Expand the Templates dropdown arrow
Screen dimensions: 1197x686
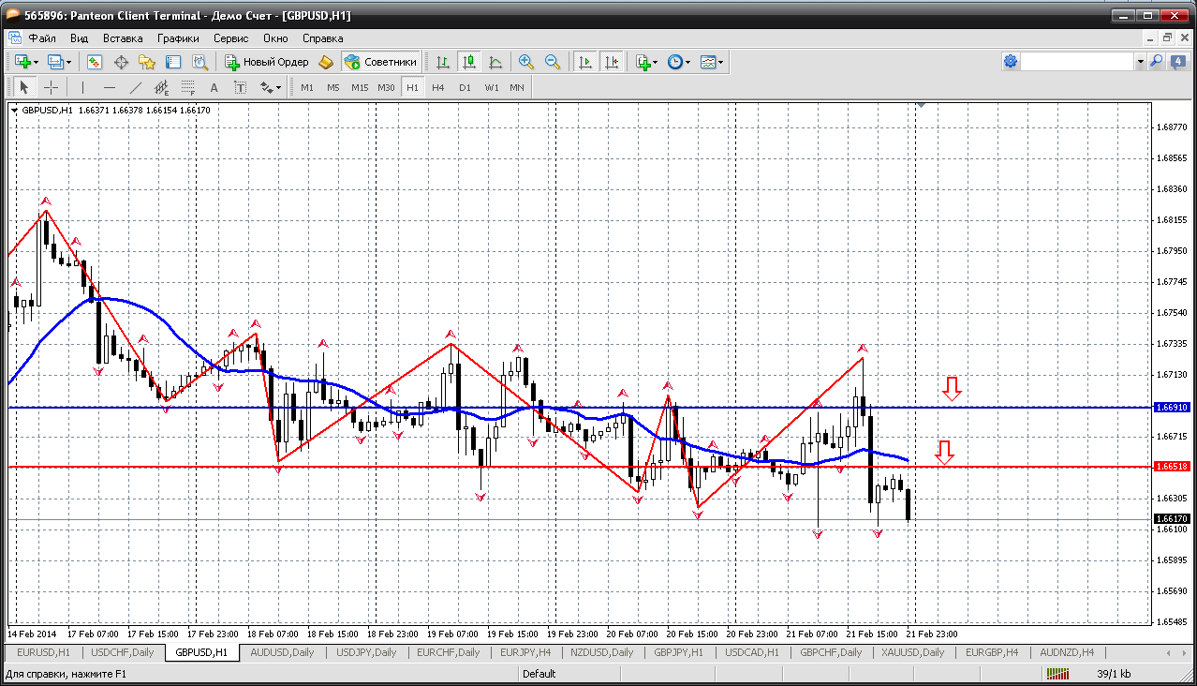click(721, 63)
